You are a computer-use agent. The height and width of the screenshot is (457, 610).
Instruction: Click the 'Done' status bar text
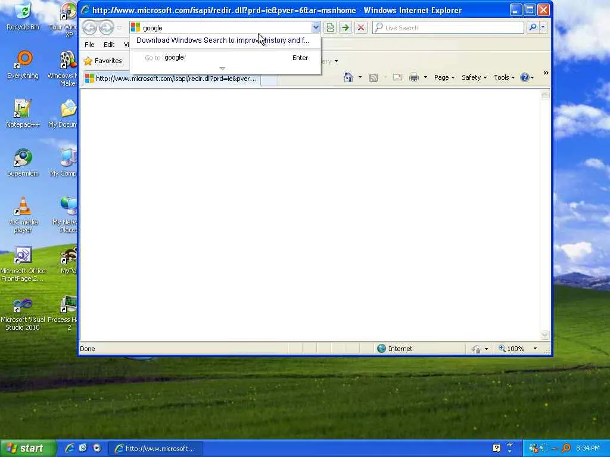87,349
